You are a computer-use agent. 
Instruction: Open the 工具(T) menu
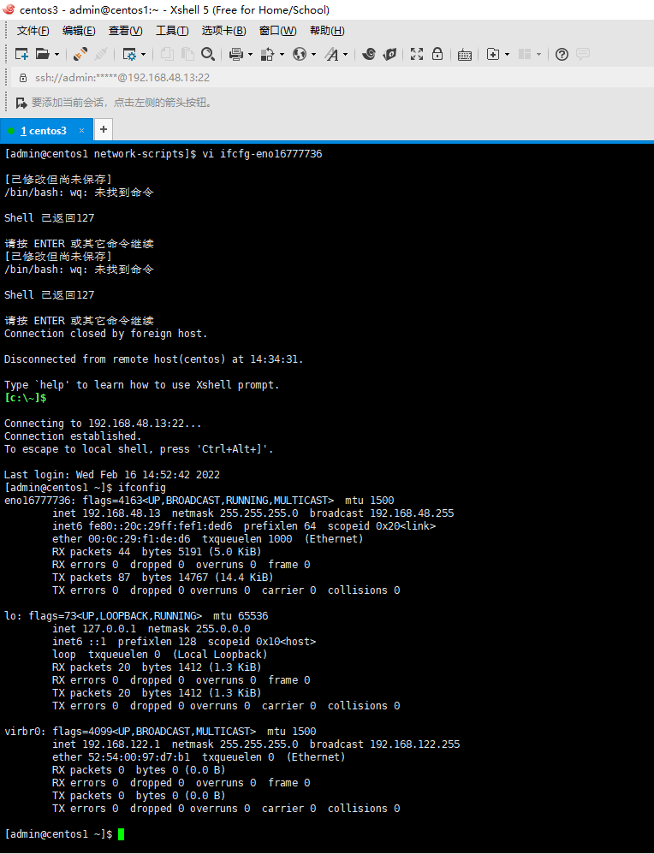(x=172, y=31)
